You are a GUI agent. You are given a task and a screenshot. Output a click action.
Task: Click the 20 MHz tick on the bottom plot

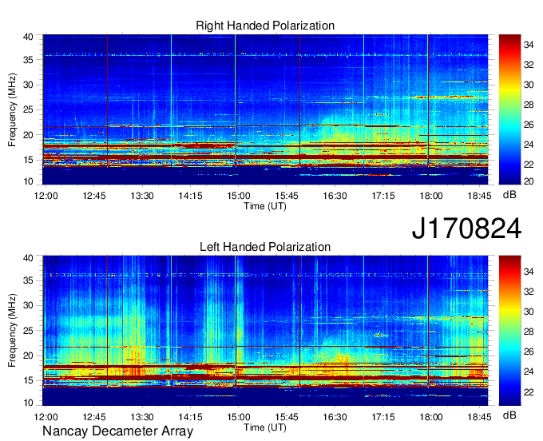28,356
